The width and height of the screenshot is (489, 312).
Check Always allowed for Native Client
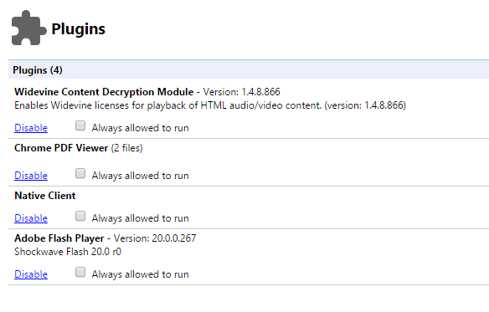(80, 216)
